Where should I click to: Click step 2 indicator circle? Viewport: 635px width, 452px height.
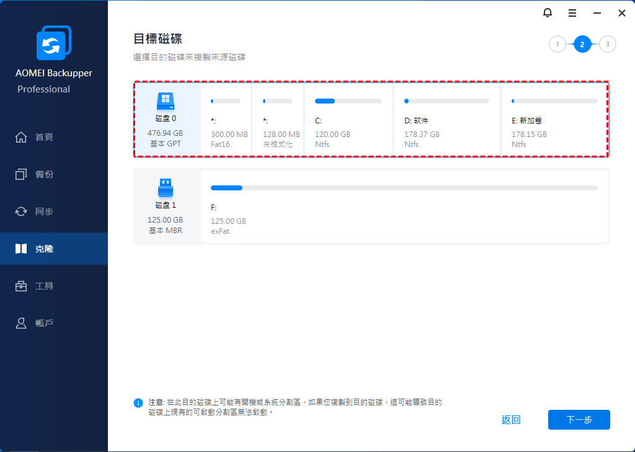pos(582,44)
